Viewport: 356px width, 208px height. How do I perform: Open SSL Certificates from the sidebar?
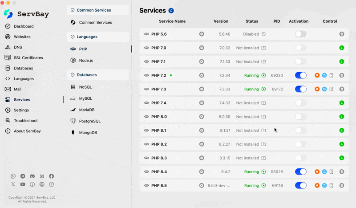point(28,58)
